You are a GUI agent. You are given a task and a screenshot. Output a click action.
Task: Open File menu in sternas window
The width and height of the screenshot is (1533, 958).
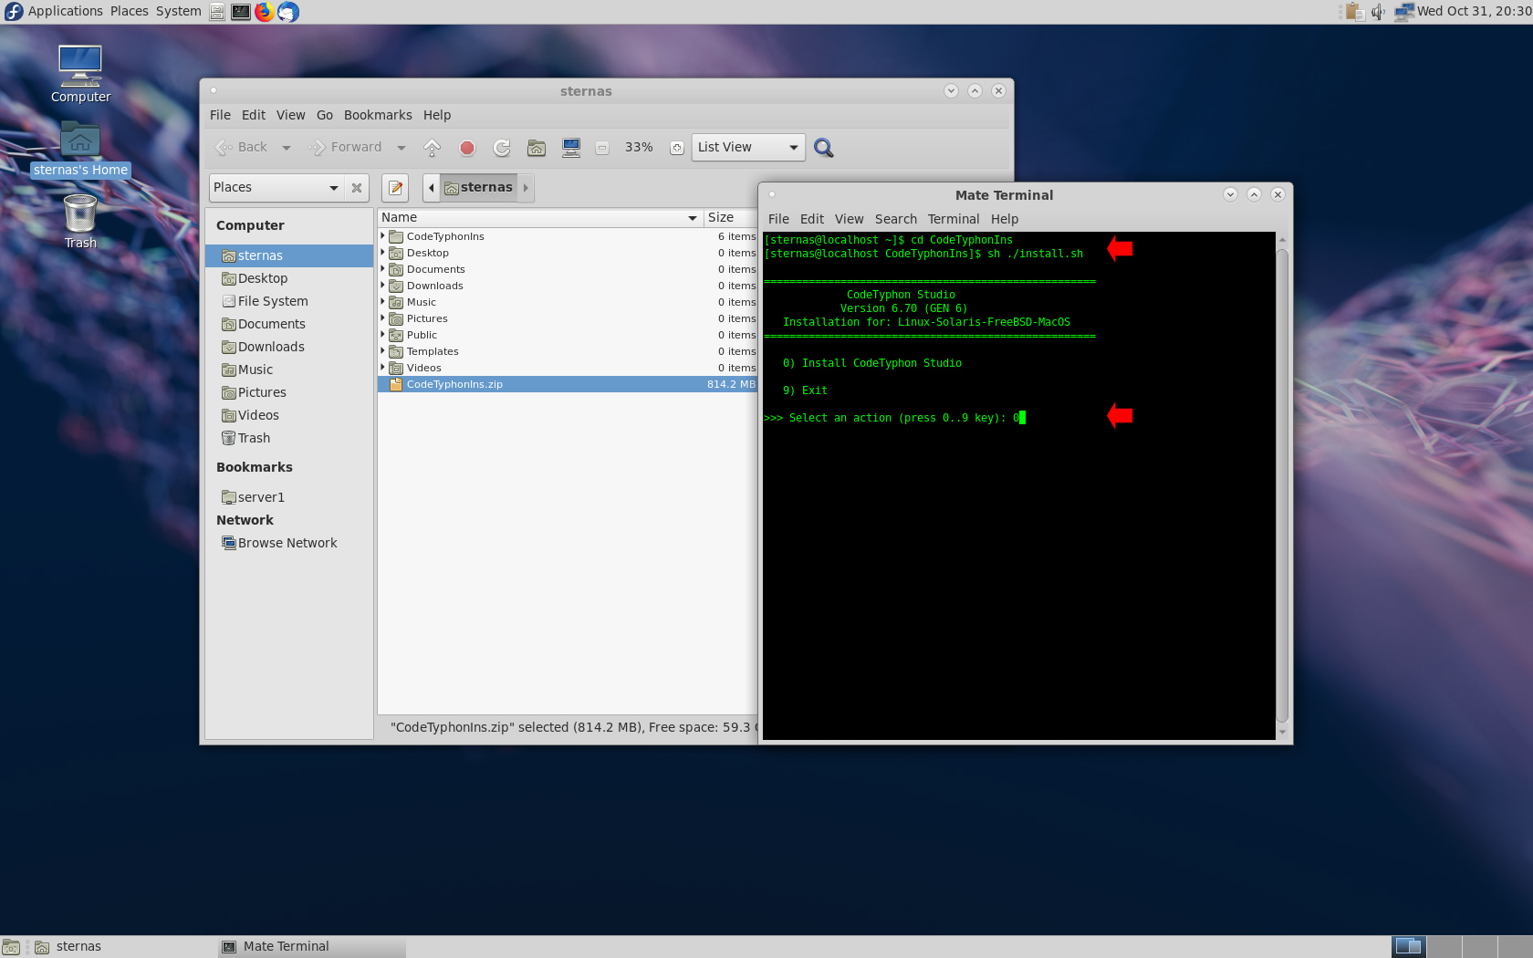pos(220,115)
